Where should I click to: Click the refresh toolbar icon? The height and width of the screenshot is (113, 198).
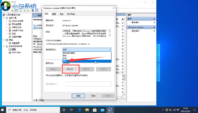[25, 10]
